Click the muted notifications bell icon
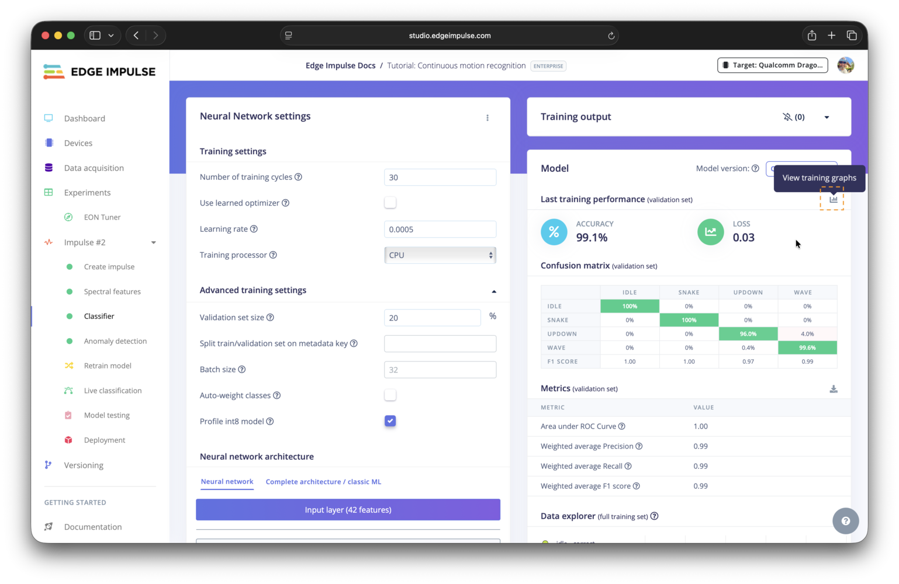The image size is (899, 584). click(787, 117)
